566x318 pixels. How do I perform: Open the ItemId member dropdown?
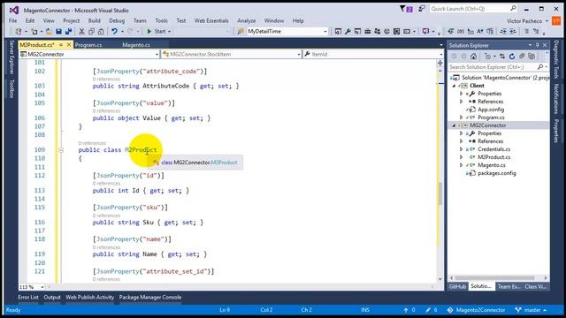(441, 54)
